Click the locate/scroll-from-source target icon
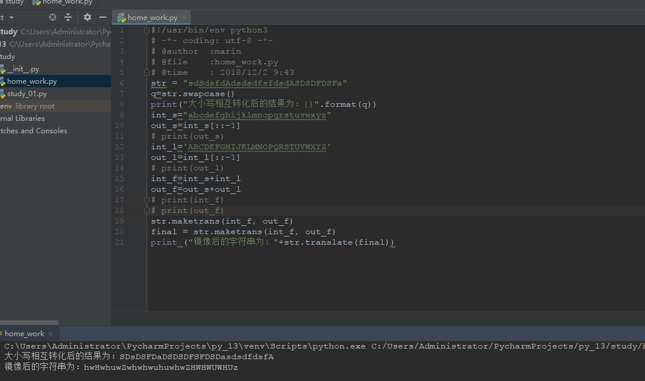Screen dimensions: 645x381 (x=53, y=18)
